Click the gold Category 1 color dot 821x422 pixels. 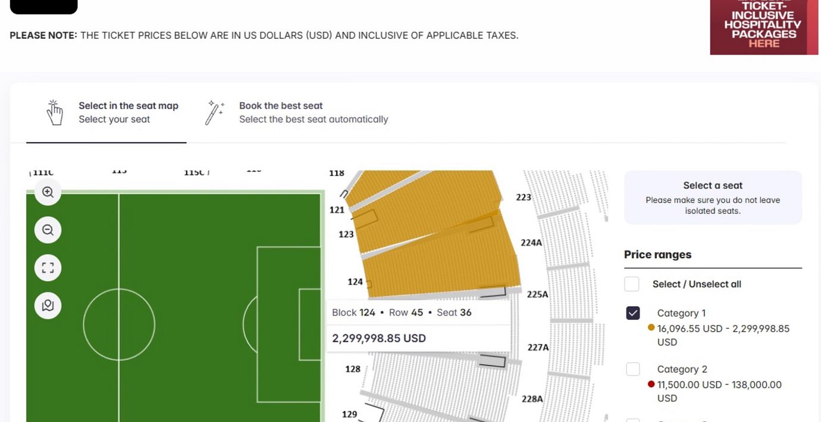(651, 327)
